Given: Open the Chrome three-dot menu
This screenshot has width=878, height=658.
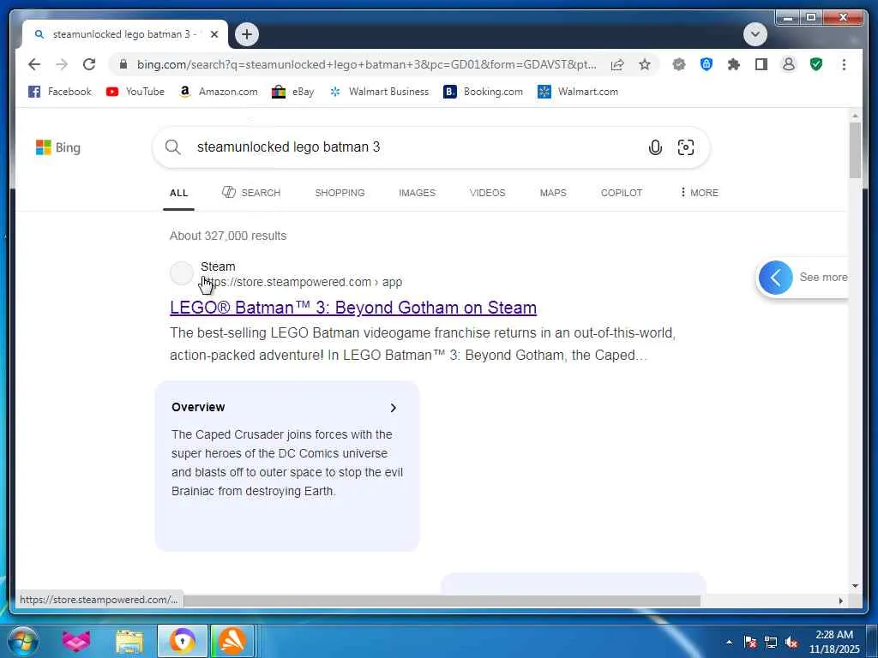Looking at the screenshot, I should (x=844, y=64).
